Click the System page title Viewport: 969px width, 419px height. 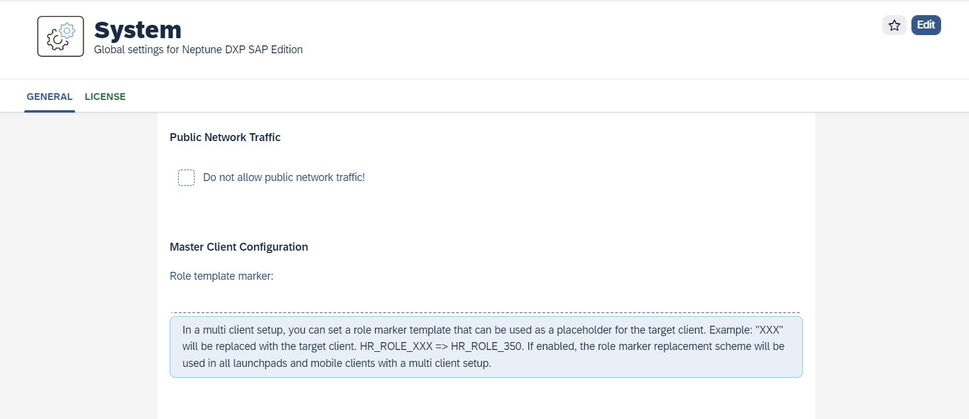138,30
